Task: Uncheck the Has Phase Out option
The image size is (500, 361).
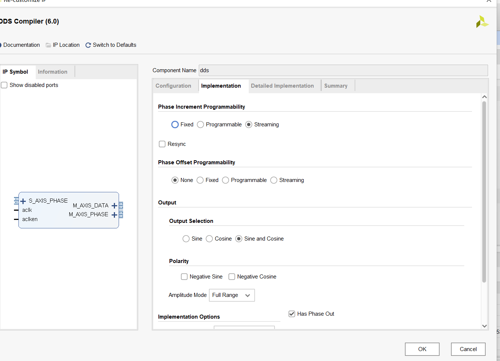Action: (x=292, y=314)
